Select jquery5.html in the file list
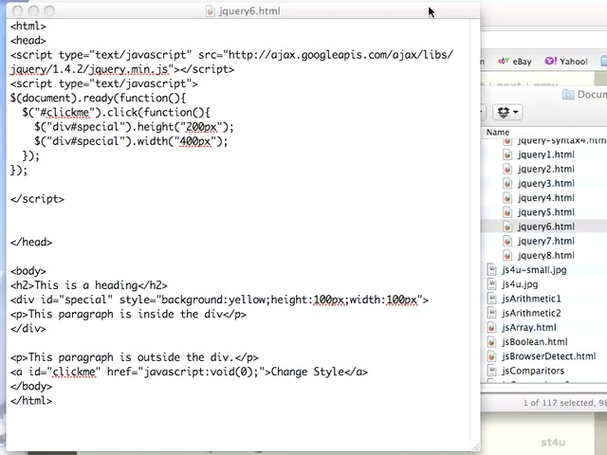 (x=545, y=212)
